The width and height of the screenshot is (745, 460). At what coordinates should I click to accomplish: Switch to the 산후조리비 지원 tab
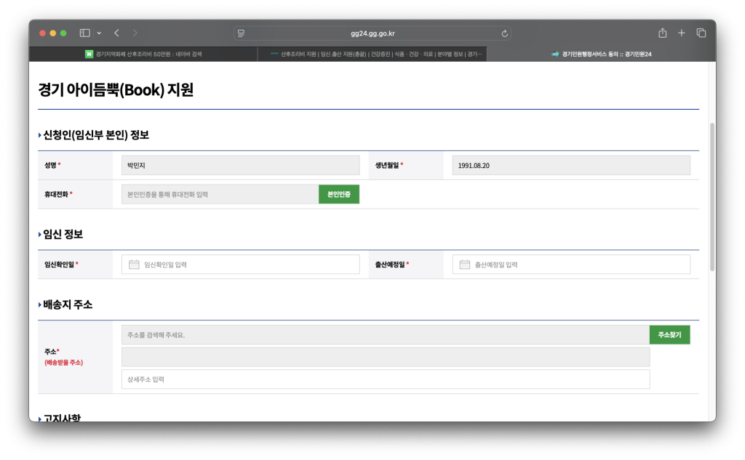pyautogui.click(x=372, y=54)
